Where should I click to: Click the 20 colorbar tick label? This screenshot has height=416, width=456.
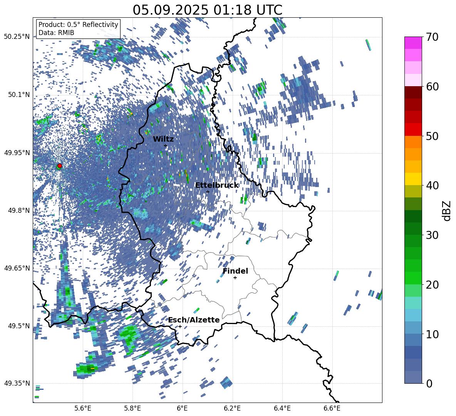432,284
